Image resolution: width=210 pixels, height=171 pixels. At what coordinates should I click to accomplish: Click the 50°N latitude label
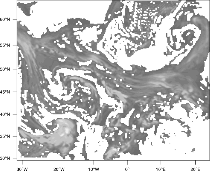[x=5, y=69]
